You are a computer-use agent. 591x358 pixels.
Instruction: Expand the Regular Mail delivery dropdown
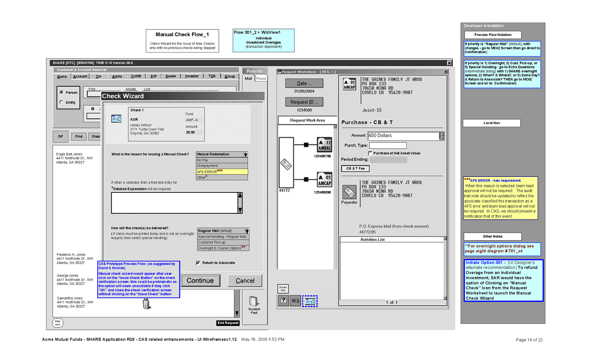[247, 231]
